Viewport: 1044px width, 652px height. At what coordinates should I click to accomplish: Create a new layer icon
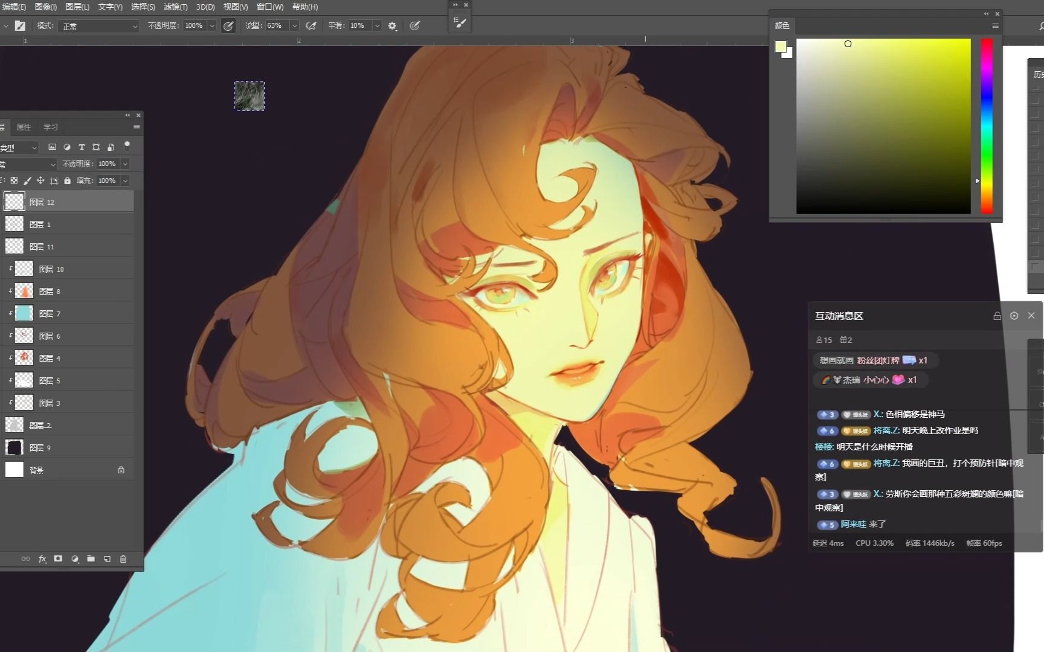[x=107, y=559]
